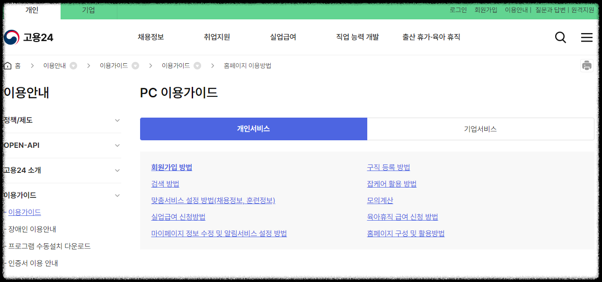
Task: Collapse the 이용가이드 sidebar section
Action: [x=62, y=195]
